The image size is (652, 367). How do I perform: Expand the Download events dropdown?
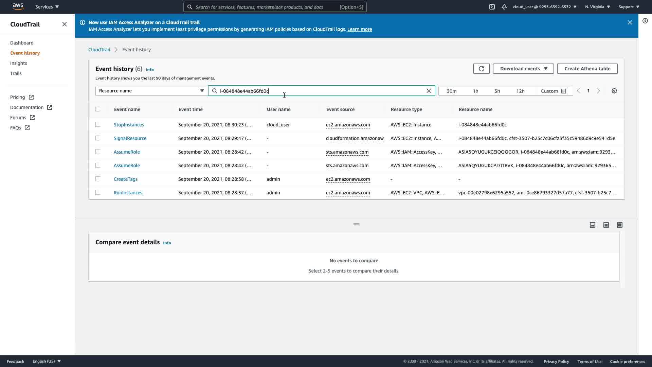523,69
